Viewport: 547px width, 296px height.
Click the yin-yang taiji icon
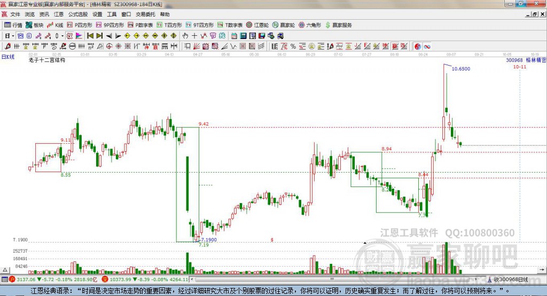point(418,46)
